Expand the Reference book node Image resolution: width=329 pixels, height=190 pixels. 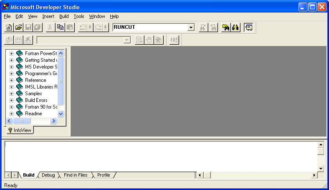point(11,81)
